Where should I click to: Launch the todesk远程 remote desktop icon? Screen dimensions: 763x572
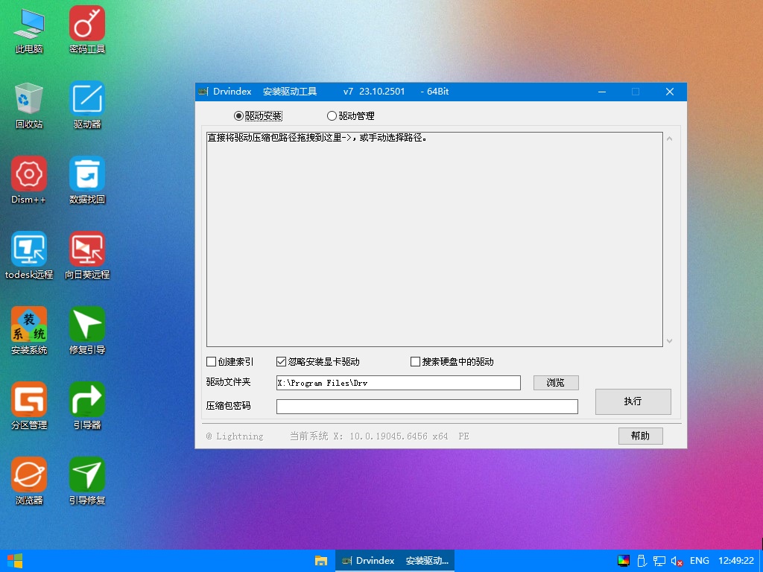(29, 249)
